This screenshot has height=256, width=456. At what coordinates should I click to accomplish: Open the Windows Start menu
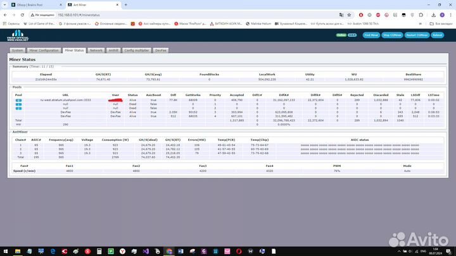pyautogui.click(x=6, y=252)
